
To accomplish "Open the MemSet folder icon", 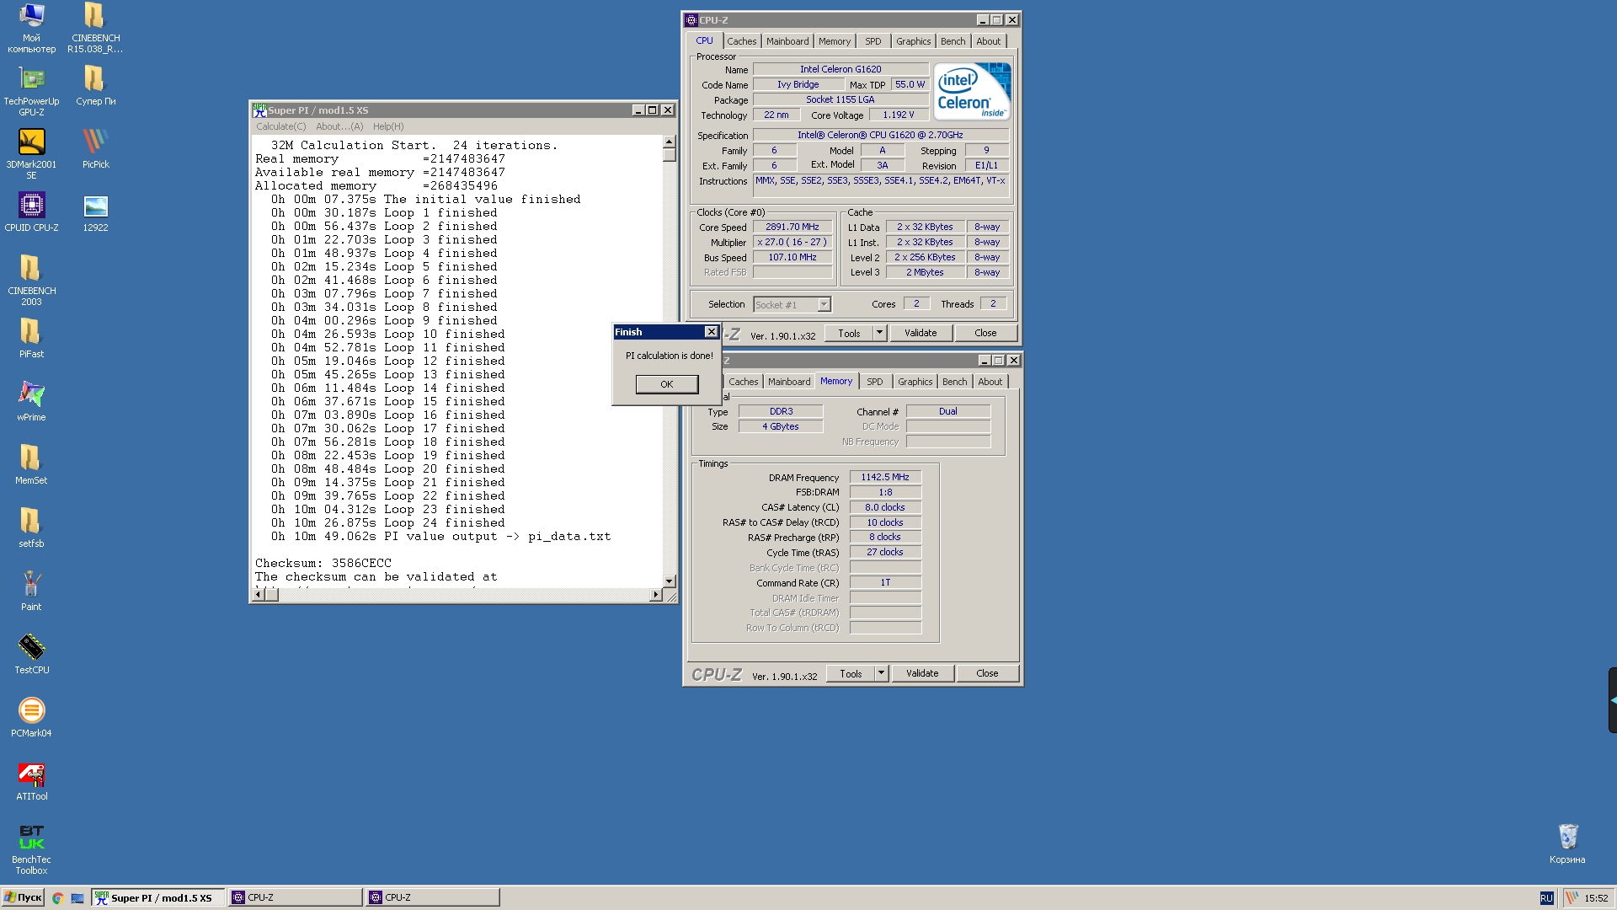I will pyautogui.click(x=31, y=464).
